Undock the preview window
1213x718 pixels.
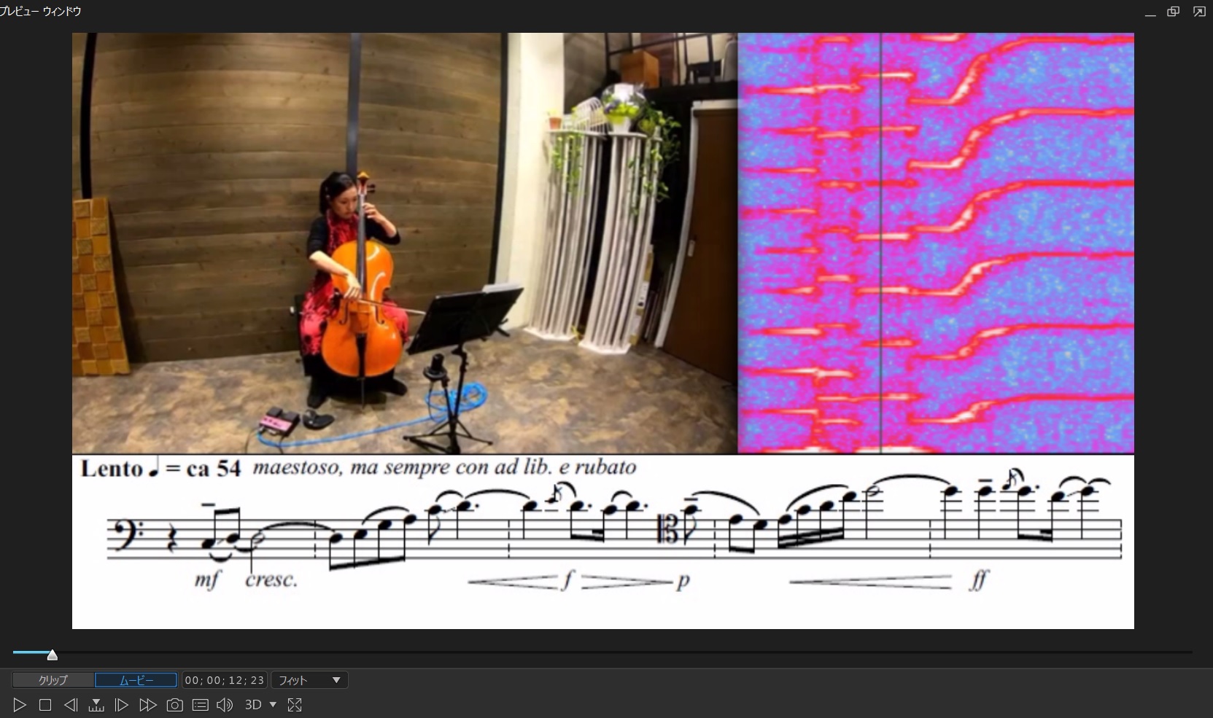tap(1173, 12)
